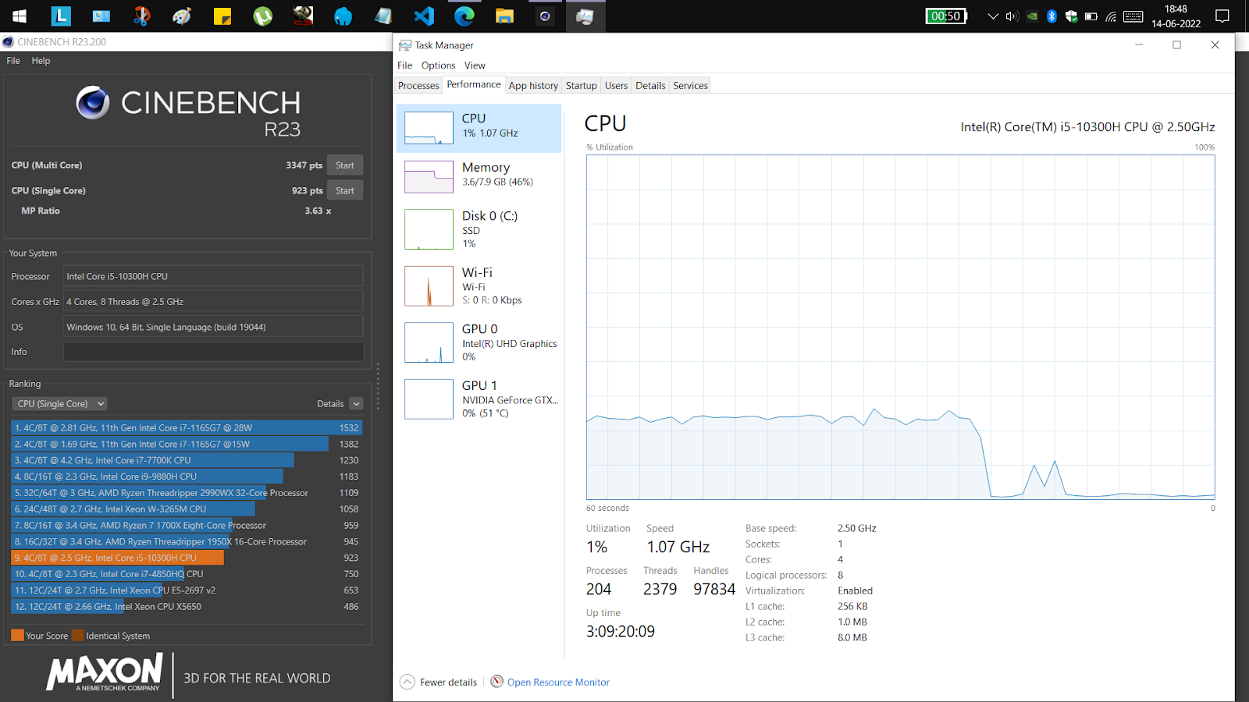Open Sticky Notes from the taskbar

click(222, 16)
